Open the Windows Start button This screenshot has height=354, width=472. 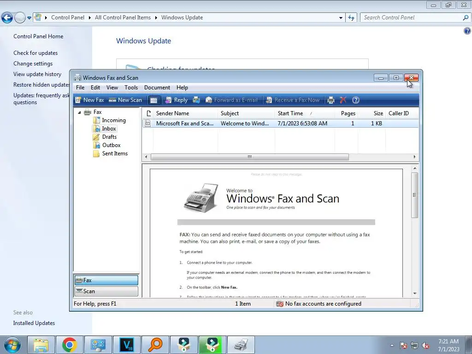pyautogui.click(x=12, y=345)
